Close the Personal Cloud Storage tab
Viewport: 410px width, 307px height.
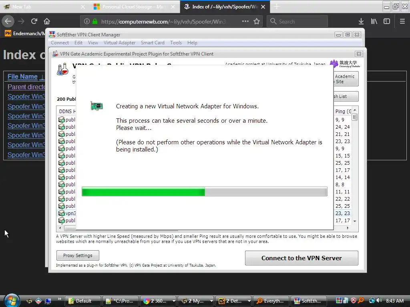[x=173, y=7]
